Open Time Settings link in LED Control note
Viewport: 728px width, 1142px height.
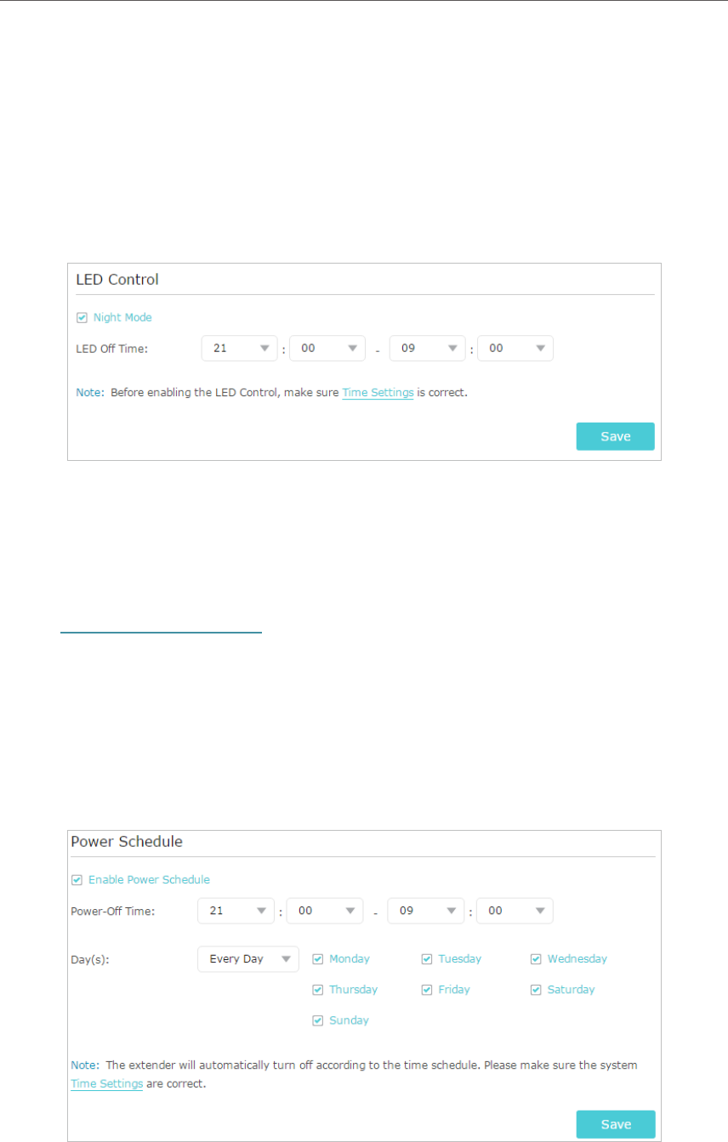(x=378, y=393)
